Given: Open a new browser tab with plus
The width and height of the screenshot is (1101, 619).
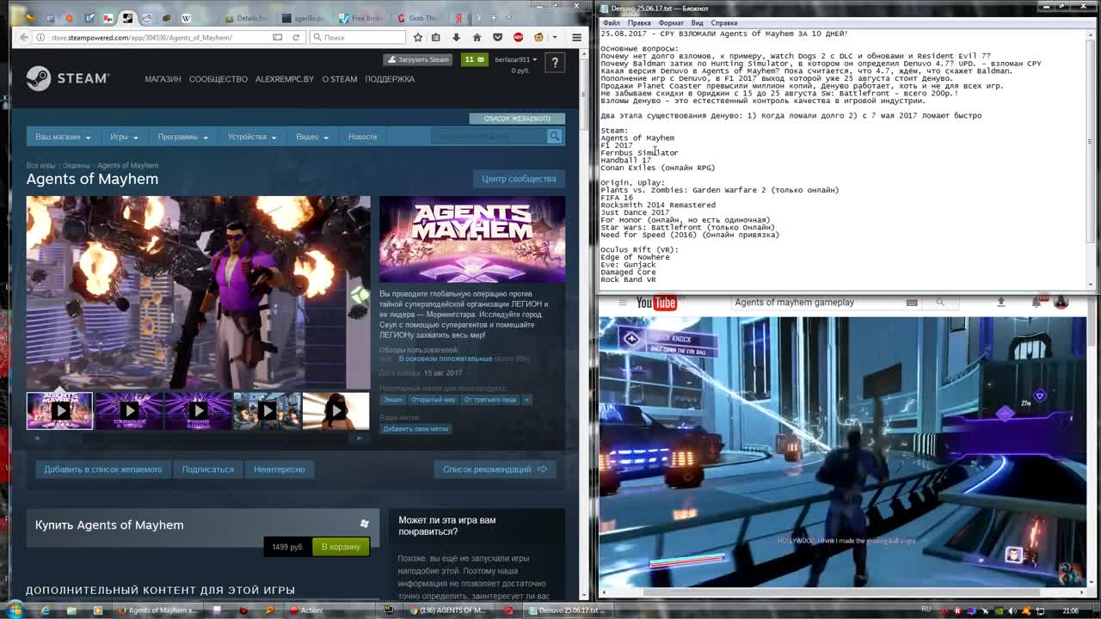Looking at the screenshot, I should tap(495, 17).
